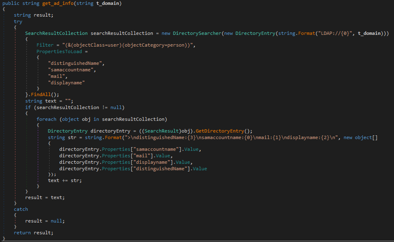Click the "return result;" statement
This screenshot has height=242, width=394.
[34, 233]
